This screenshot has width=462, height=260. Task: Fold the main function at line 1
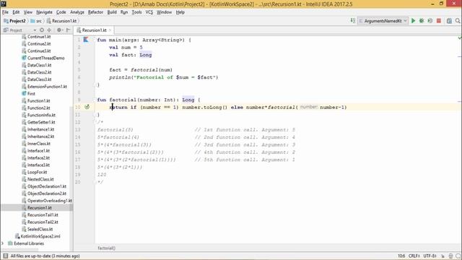(x=95, y=40)
